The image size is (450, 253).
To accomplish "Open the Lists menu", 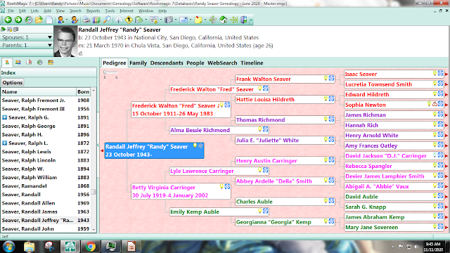I will tap(34, 11).
